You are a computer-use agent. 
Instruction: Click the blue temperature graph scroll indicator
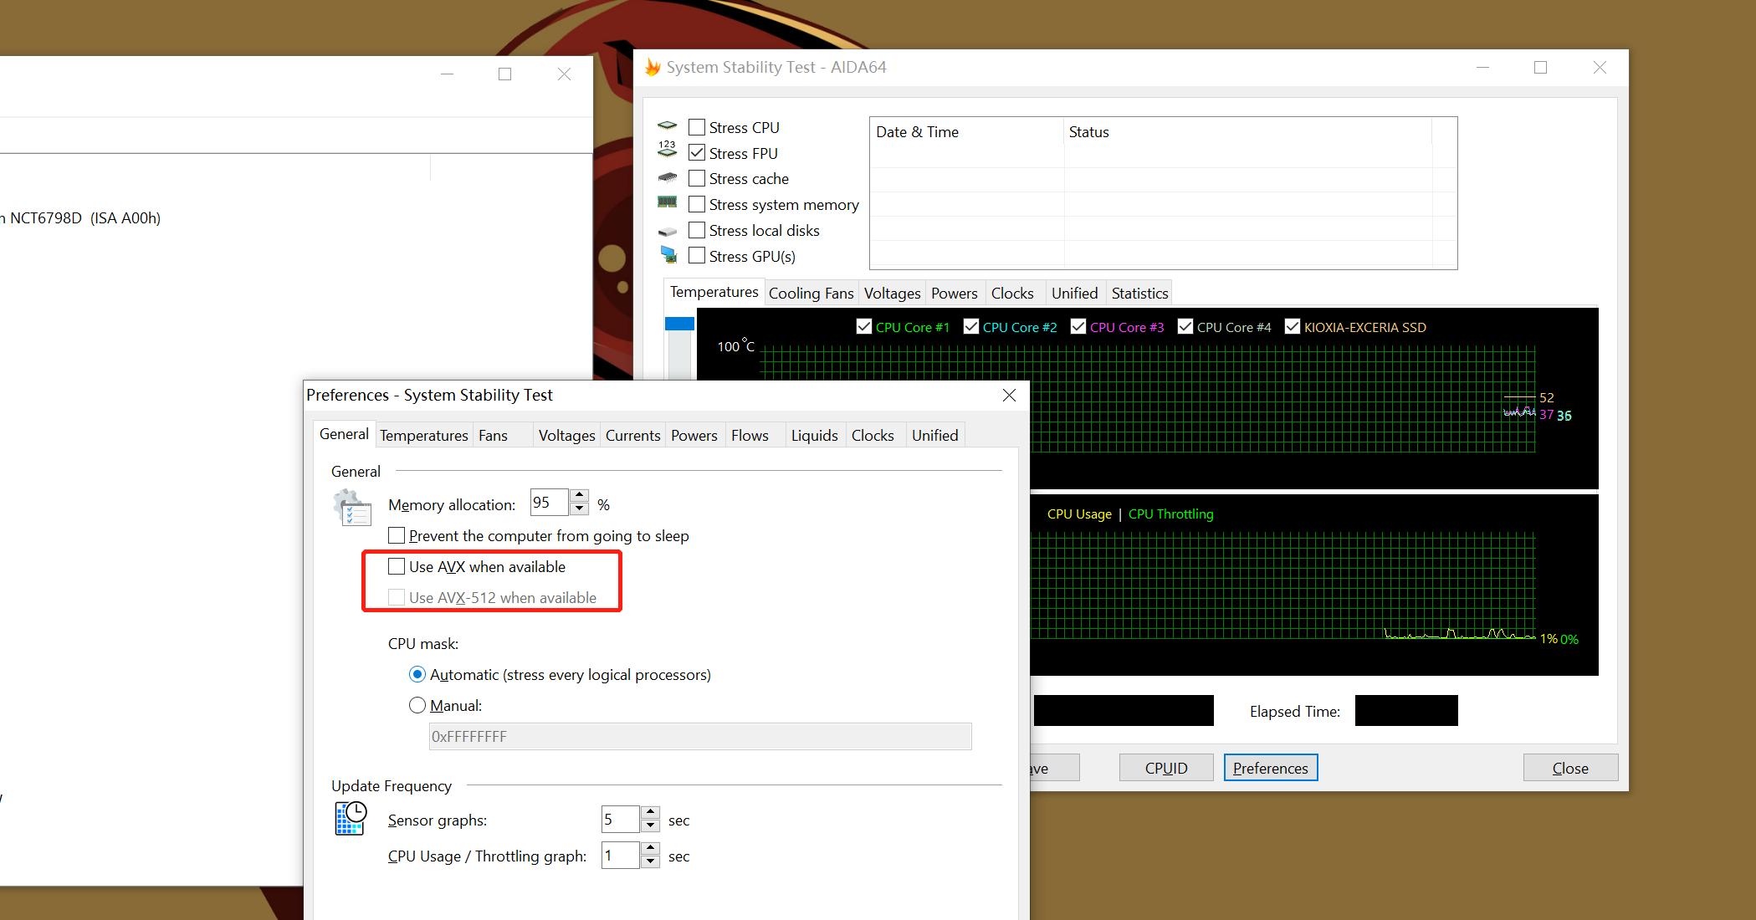click(x=679, y=324)
